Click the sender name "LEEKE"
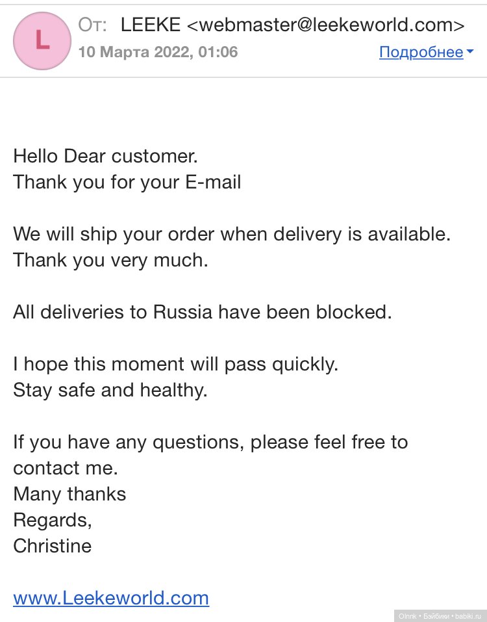This screenshot has width=487, height=622. (x=151, y=25)
